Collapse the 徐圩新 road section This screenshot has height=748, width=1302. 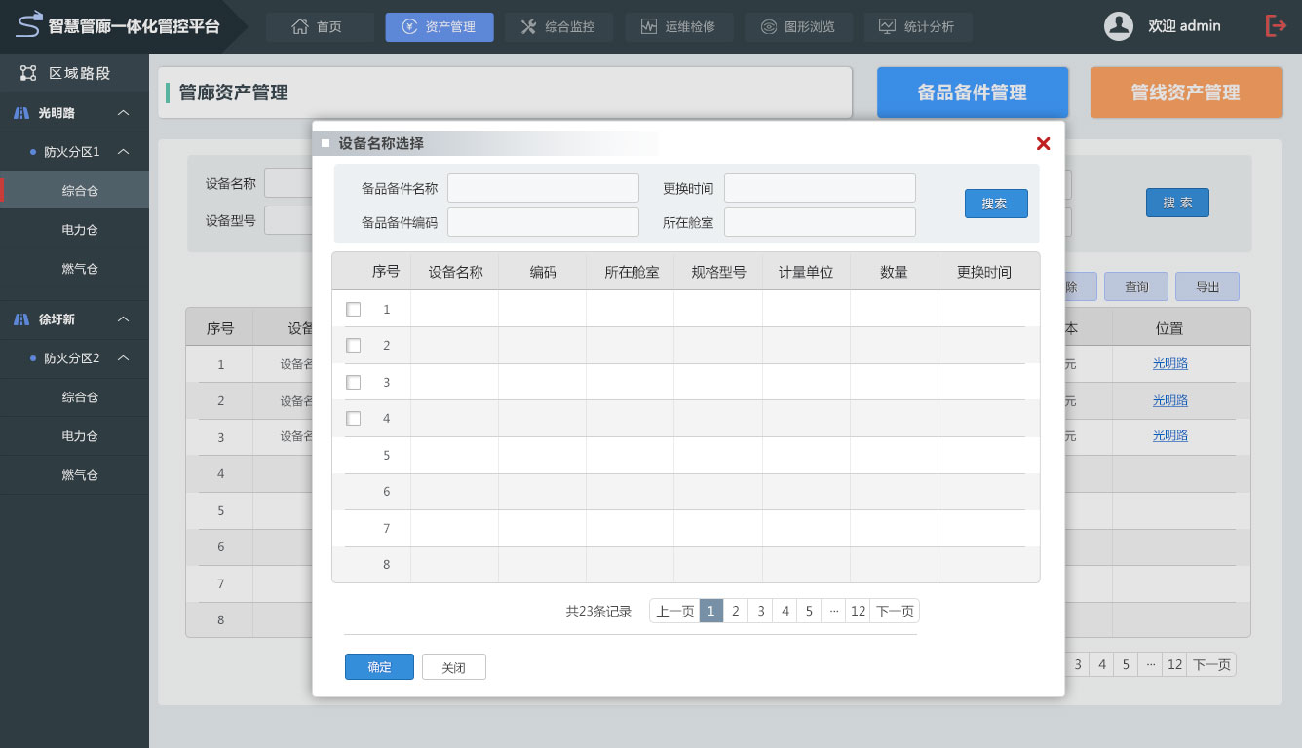[123, 319]
